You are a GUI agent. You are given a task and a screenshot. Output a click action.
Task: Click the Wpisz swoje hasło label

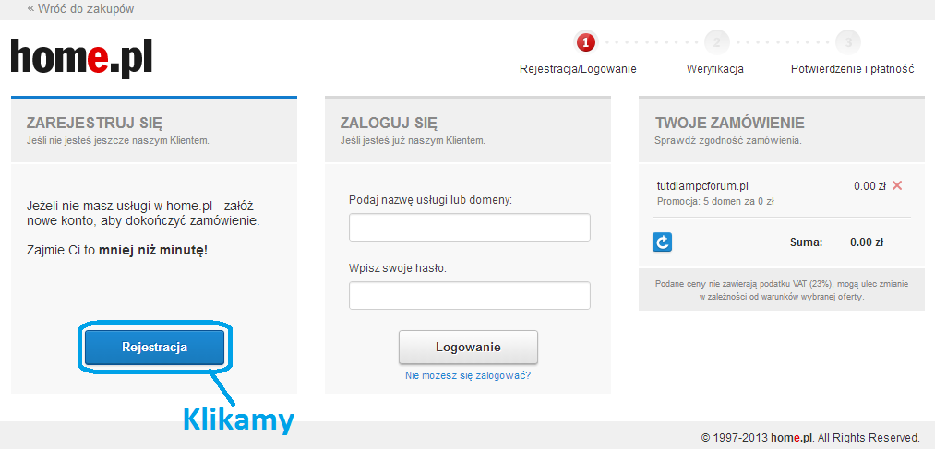pos(398,268)
